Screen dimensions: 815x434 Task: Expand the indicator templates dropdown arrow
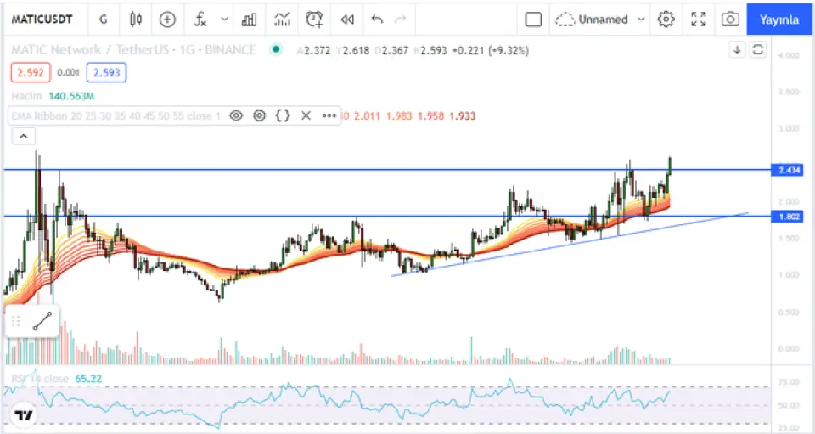point(224,19)
